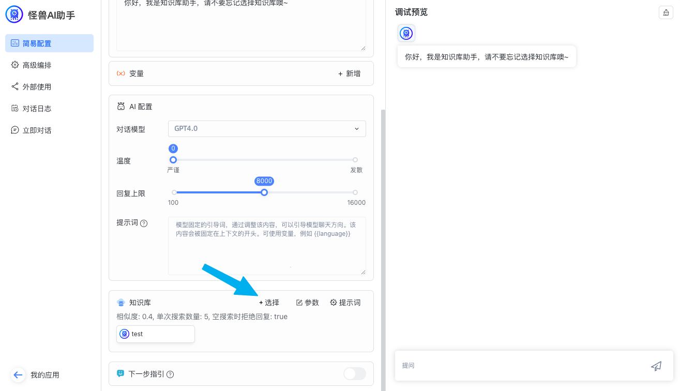Click 新增 to add a variable
The height and width of the screenshot is (391, 680).
tap(350, 73)
